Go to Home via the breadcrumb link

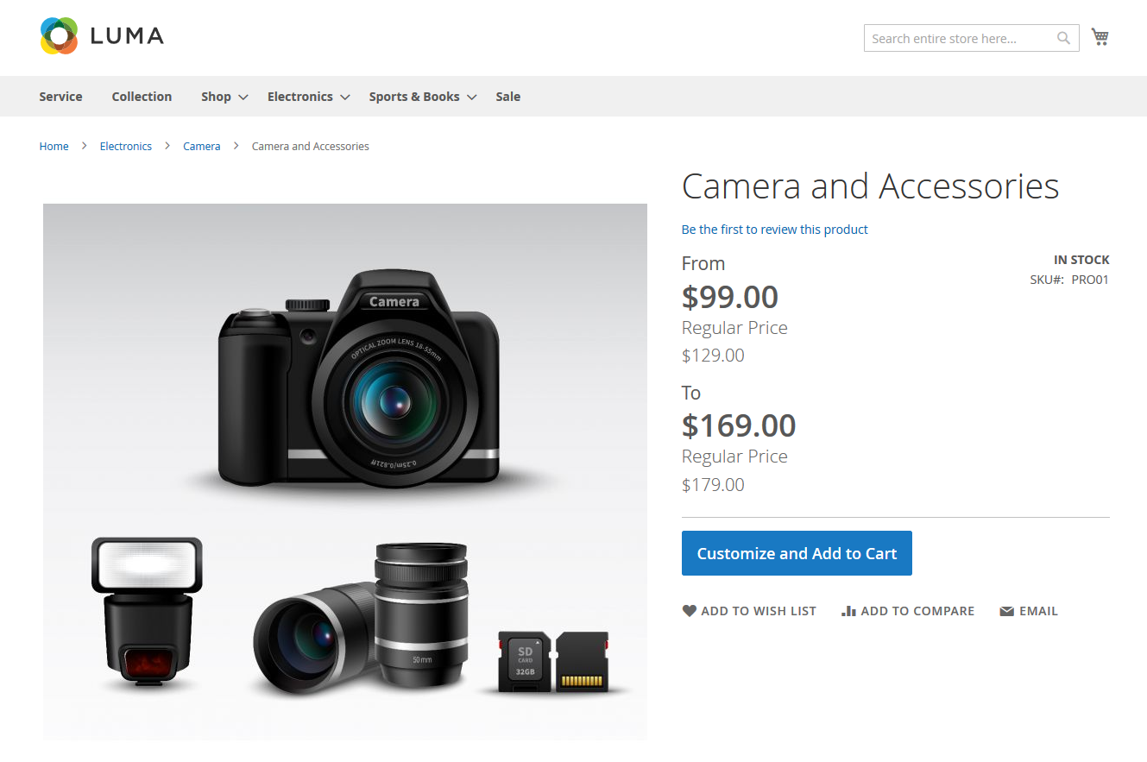click(x=54, y=146)
